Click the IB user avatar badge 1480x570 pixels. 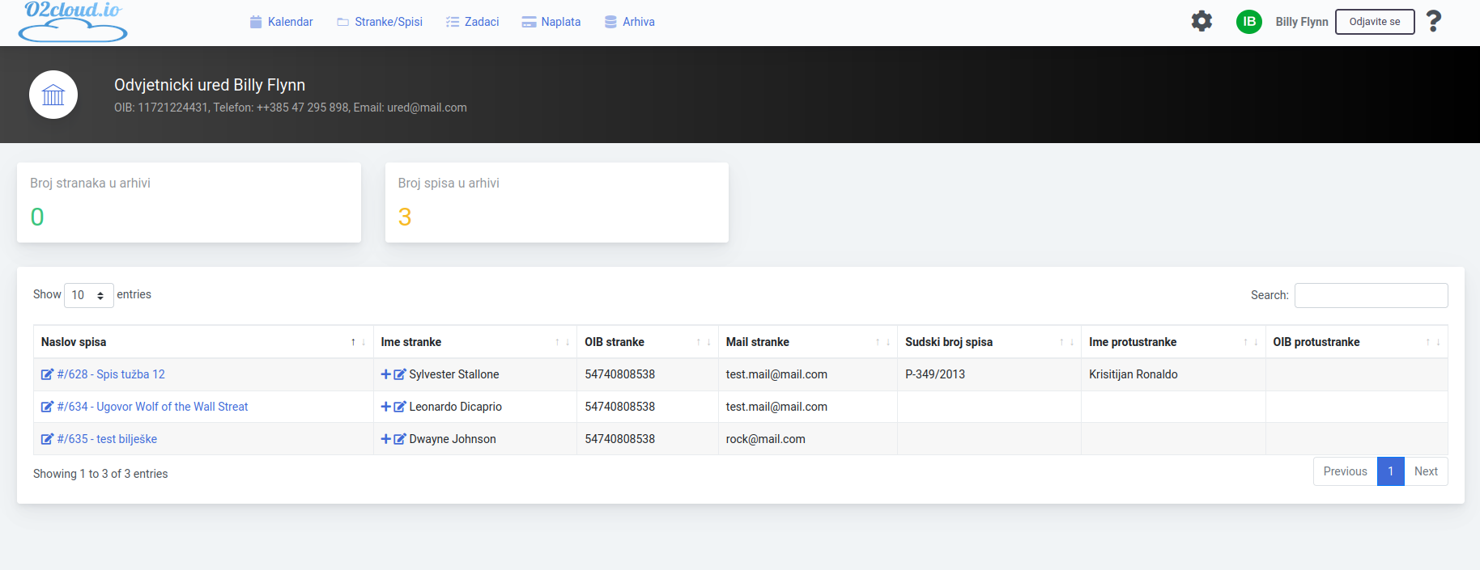[1248, 22]
